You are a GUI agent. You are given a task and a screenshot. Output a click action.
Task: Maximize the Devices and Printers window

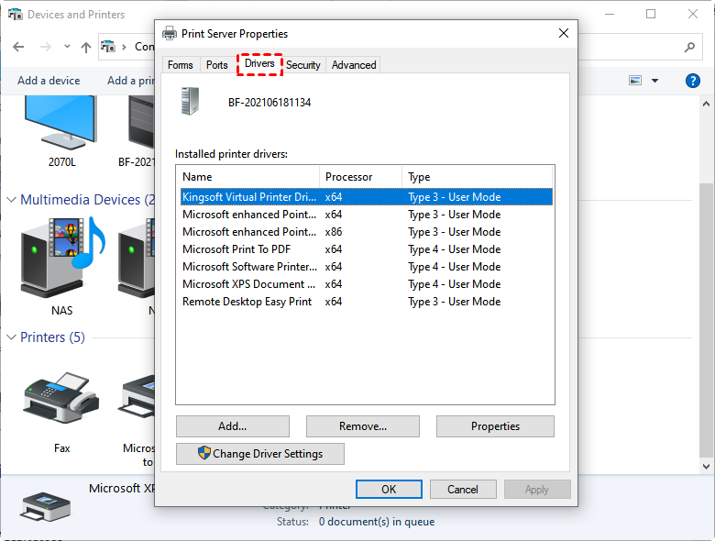pyautogui.click(x=651, y=14)
